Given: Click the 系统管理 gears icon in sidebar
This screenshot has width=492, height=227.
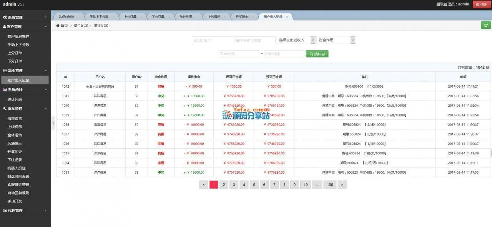Looking at the screenshot, I should click(5, 17).
